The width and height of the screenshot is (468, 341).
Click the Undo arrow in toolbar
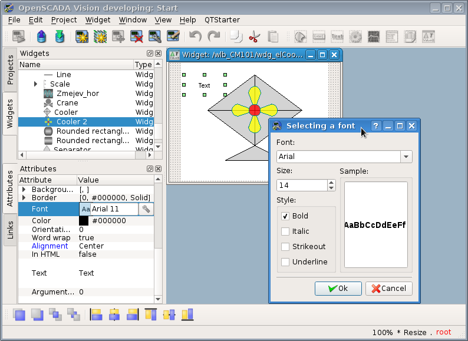pyautogui.click(x=195, y=37)
